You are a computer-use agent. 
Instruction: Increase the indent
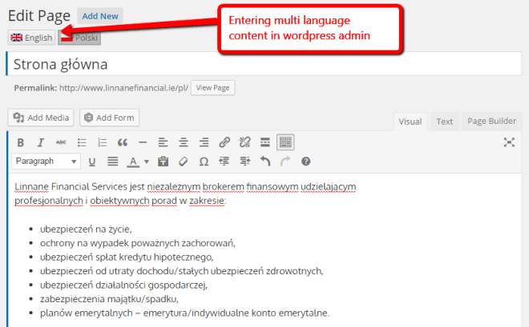(x=245, y=162)
